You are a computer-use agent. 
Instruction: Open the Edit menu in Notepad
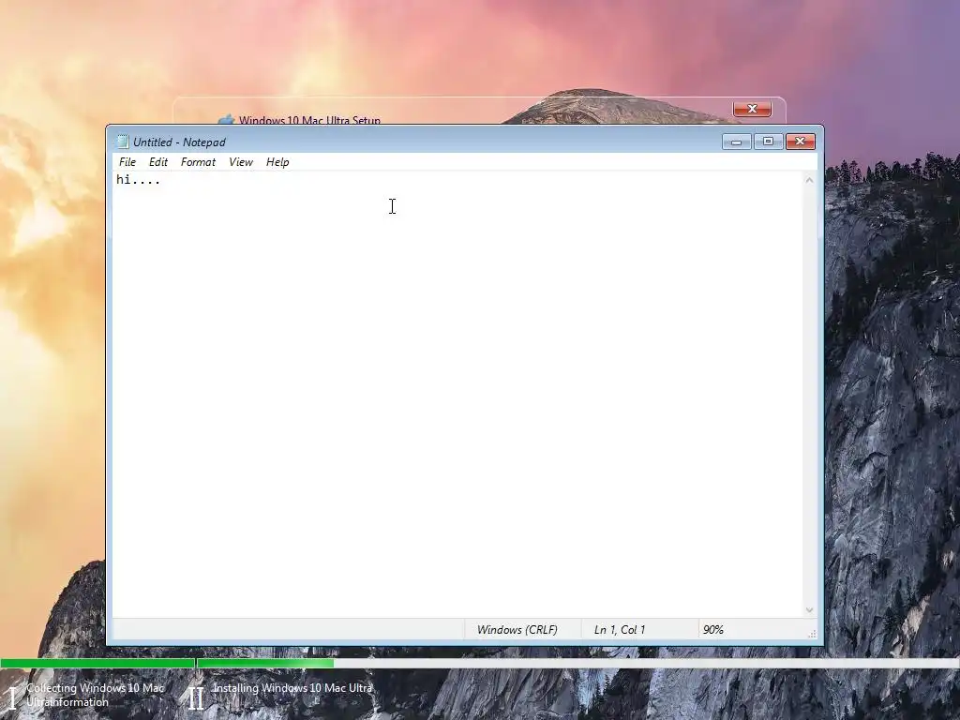[x=157, y=162]
